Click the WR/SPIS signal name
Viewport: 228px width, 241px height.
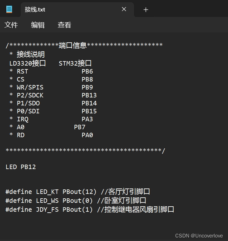(x=30, y=87)
